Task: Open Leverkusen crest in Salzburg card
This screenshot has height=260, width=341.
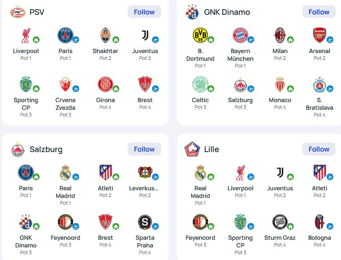Action: [x=145, y=172]
